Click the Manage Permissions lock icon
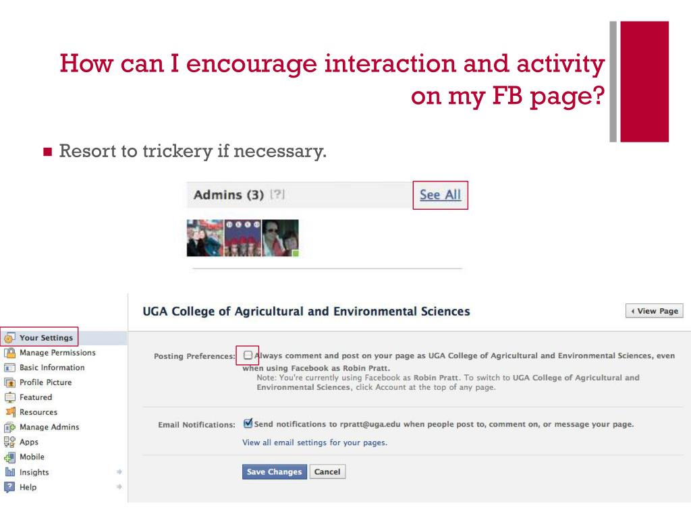Viewport: 691px width, 518px height. point(9,353)
